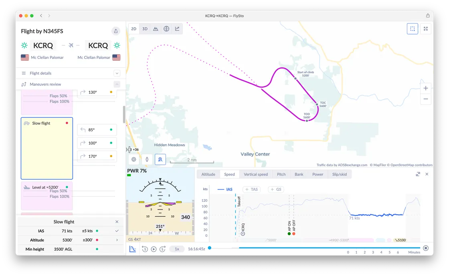Change the 1x playback speed
The image size is (449, 276).
[177, 249]
